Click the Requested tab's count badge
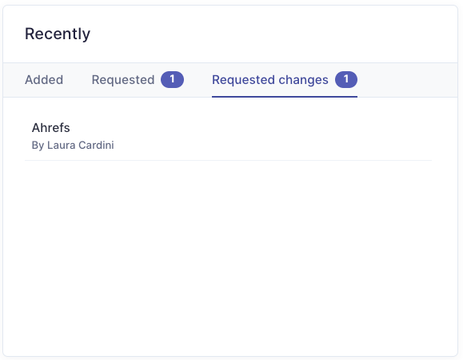Screen dimensions: 463x360 coord(172,79)
